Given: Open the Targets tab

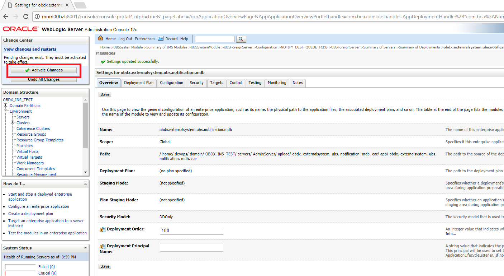Looking at the screenshot, I should pos(217,83).
